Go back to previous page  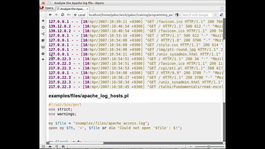50,15
